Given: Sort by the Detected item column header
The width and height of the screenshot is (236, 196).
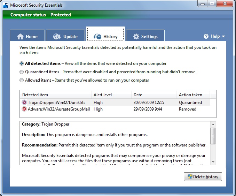Looking at the screenshot, I should [56, 95].
